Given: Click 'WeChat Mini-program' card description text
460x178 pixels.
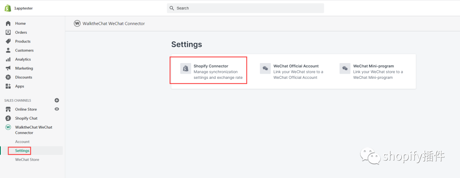Looking at the screenshot, I should pyautogui.click(x=378, y=75).
